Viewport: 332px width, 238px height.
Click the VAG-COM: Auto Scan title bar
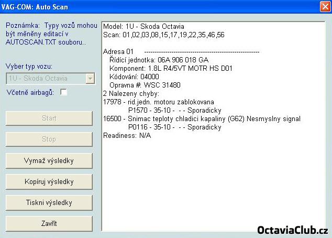coord(157,7)
